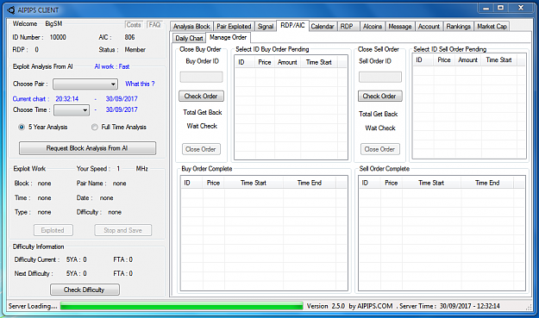Click the What this ? link
Image resolution: width=539 pixels, height=318 pixels.
click(140, 84)
